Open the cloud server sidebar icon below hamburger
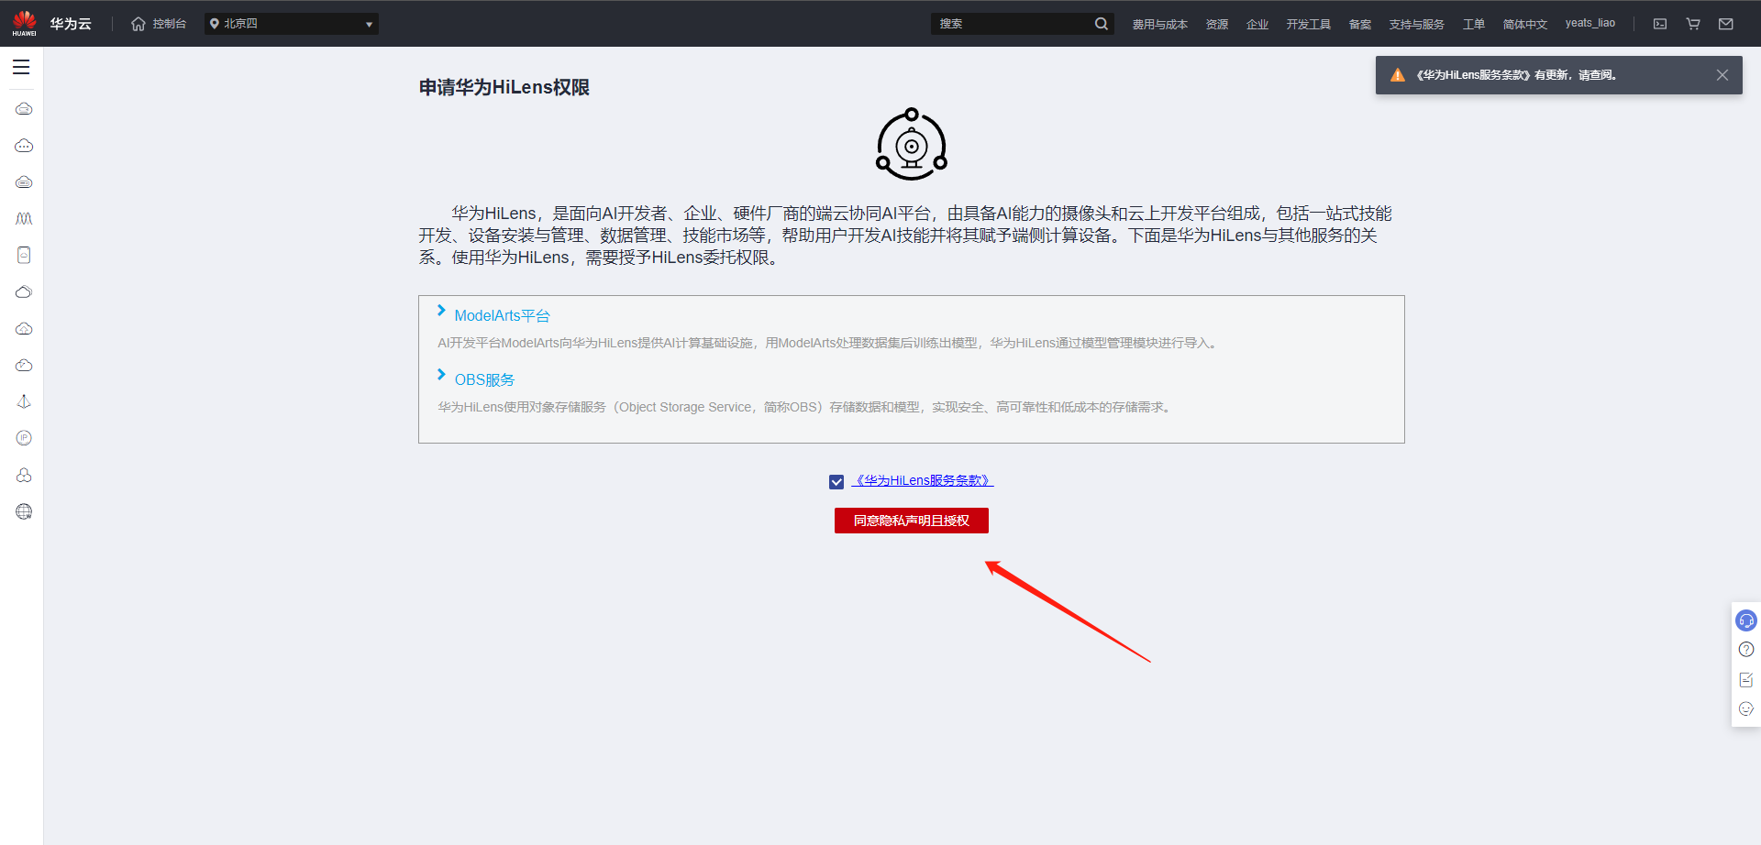 (24, 109)
